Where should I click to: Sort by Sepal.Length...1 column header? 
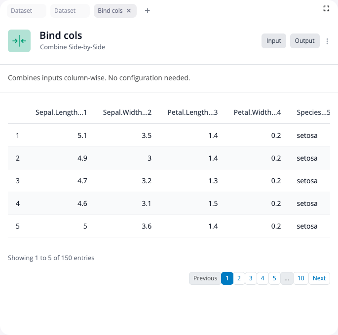(61, 112)
